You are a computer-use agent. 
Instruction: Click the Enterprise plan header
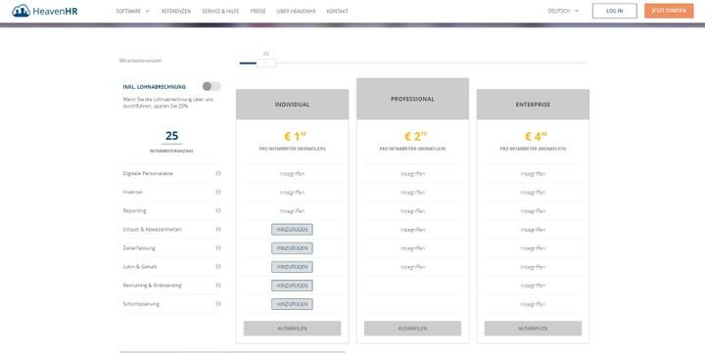pyautogui.click(x=533, y=105)
